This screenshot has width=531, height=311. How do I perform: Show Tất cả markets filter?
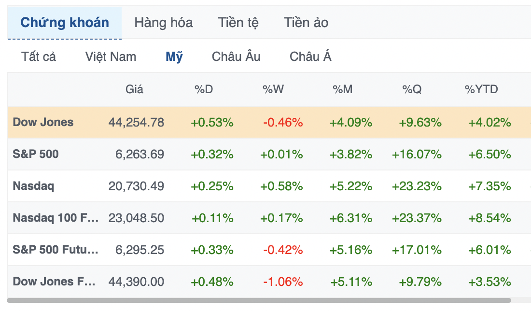click(x=38, y=57)
